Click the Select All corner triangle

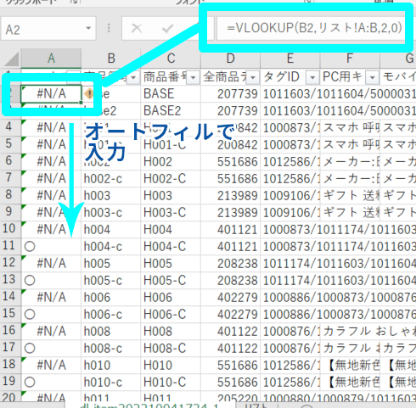pyautogui.click(x=11, y=59)
